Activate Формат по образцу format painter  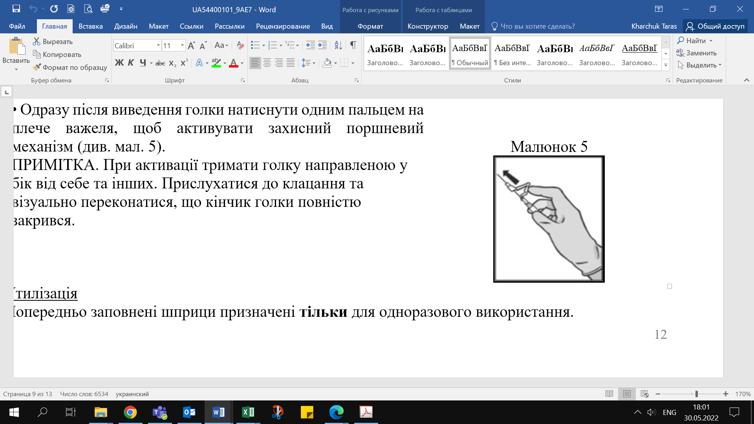(x=70, y=67)
